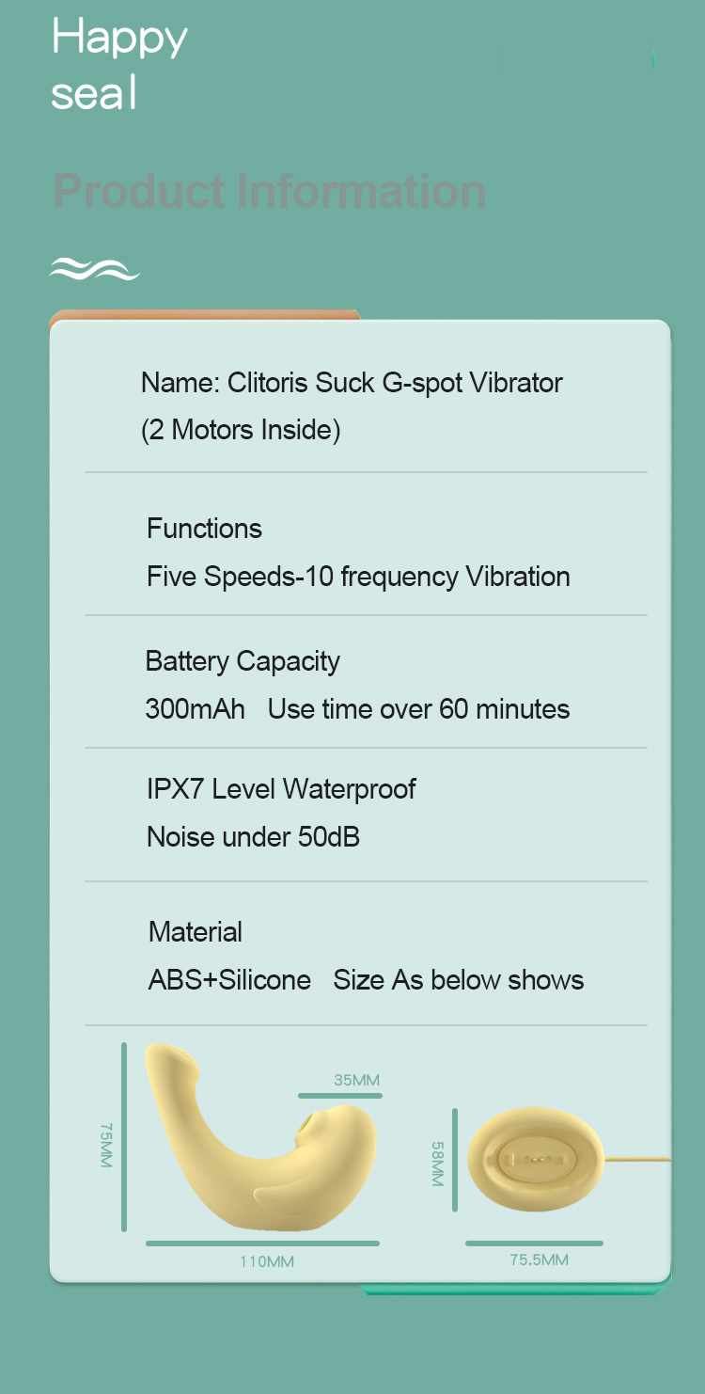705x1394 pixels.
Task: Click the "Name: Clitoris Suck G-spot Vibrator" line
Action: click(x=352, y=383)
